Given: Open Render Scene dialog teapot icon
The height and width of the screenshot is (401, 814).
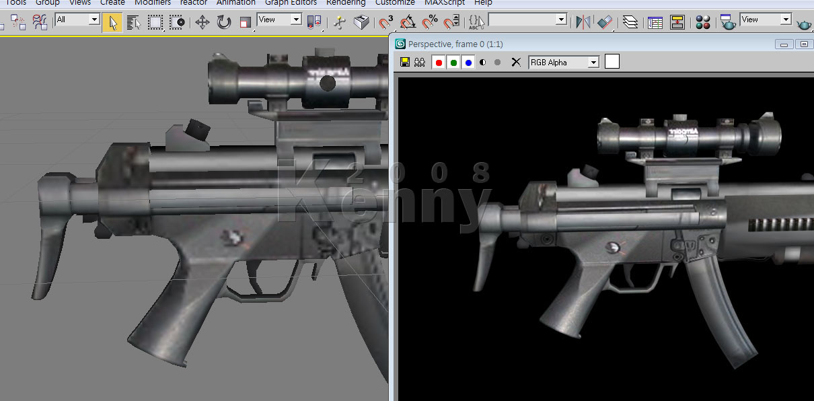Looking at the screenshot, I should point(727,22).
